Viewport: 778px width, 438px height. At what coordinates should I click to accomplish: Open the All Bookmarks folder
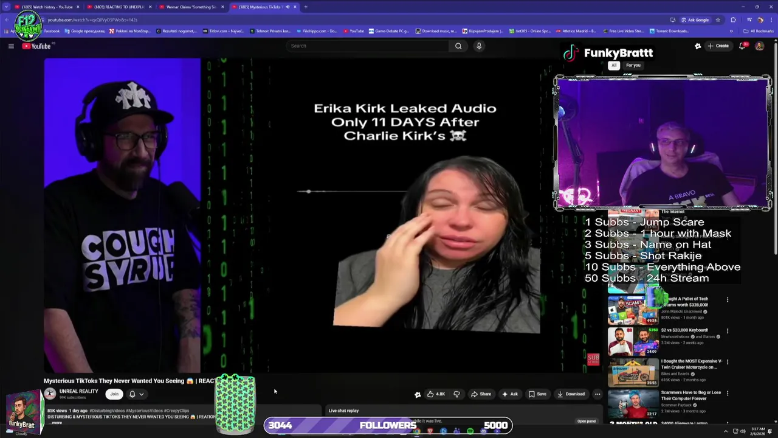point(759,31)
